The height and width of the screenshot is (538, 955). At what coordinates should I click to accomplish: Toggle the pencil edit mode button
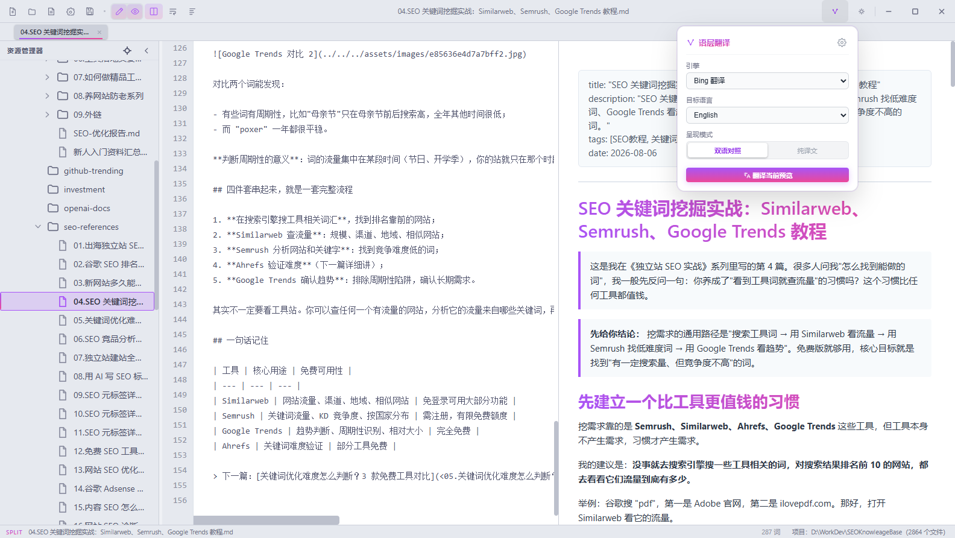click(x=119, y=11)
